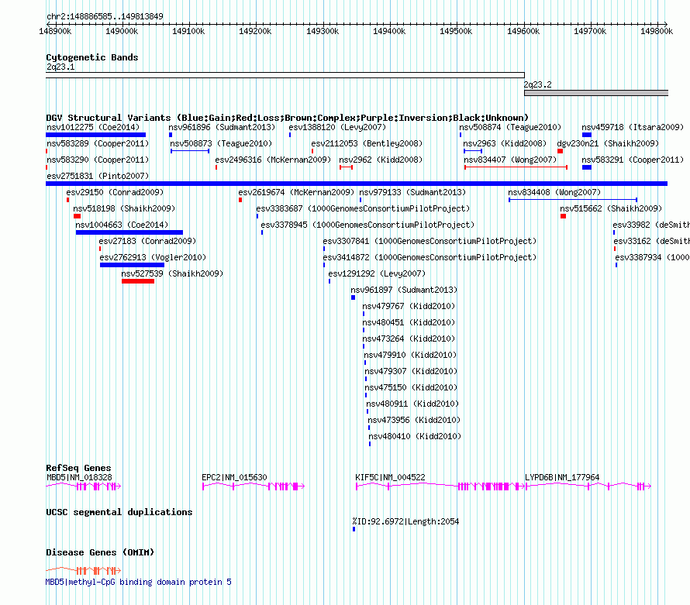This screenshot has height=605, width=690.
Task: Click the esv33162 variant label
Action: pos(652,241)
